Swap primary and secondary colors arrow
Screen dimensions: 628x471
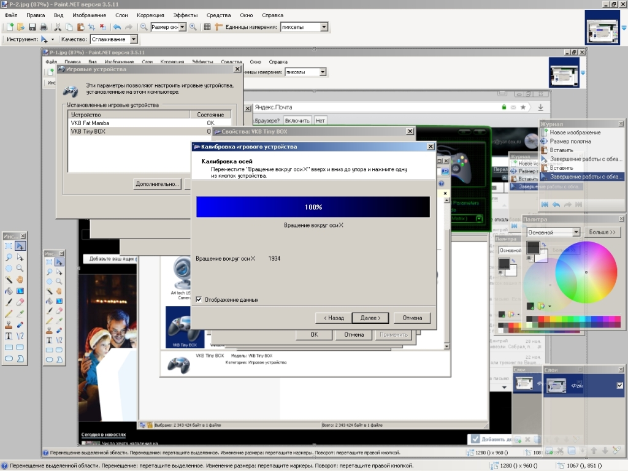(x=543, y=245)
